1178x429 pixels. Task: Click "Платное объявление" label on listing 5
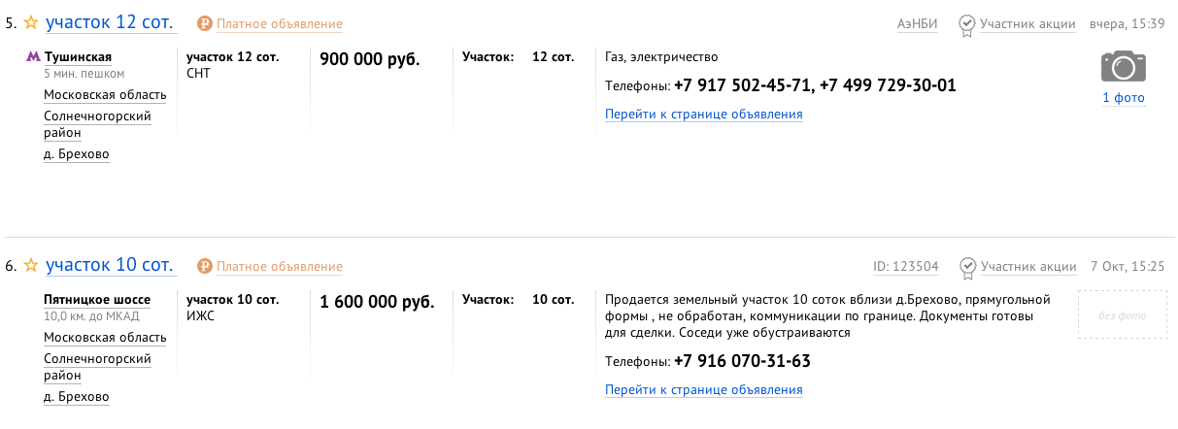click(279, 24)
